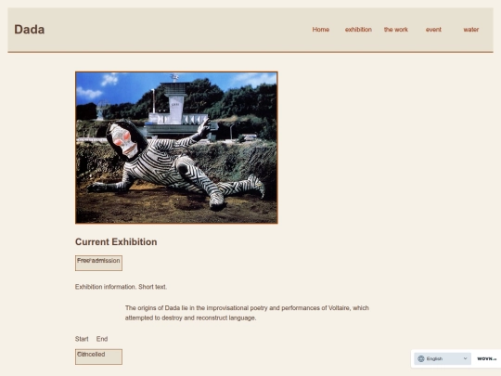The width and height of the screenshot is (501, 376).
Task: Click the globe icon in the language selector
Action: [x=421, y=358]
